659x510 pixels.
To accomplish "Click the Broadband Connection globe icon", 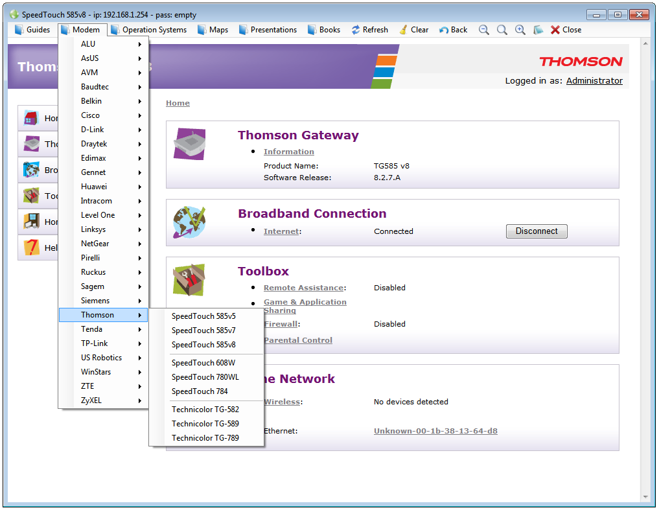I will [189, 222].
